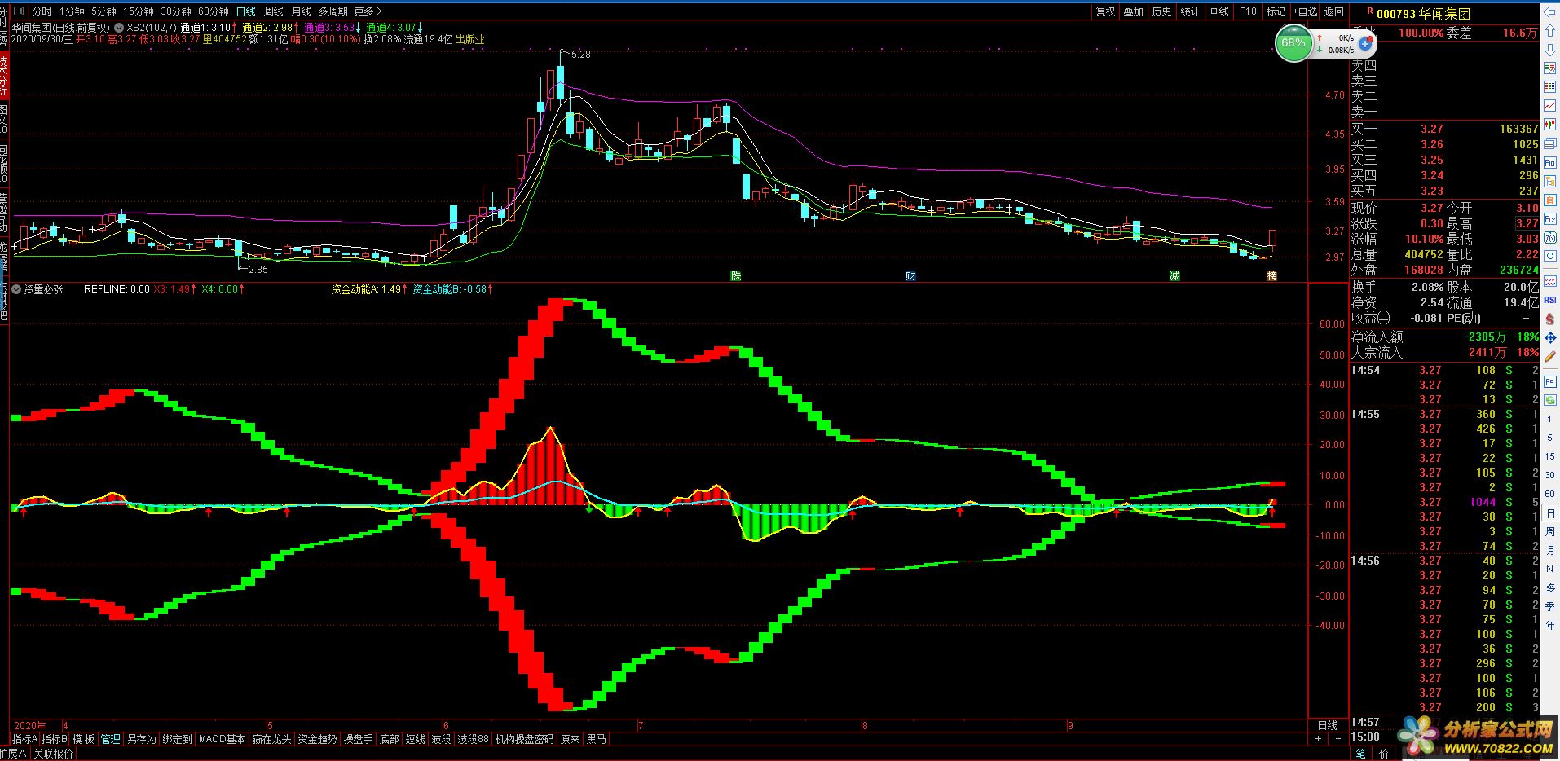Toggle 15-minute period in right toolbar
The width and height of the screenshot is (1560, 761).
1550,456
